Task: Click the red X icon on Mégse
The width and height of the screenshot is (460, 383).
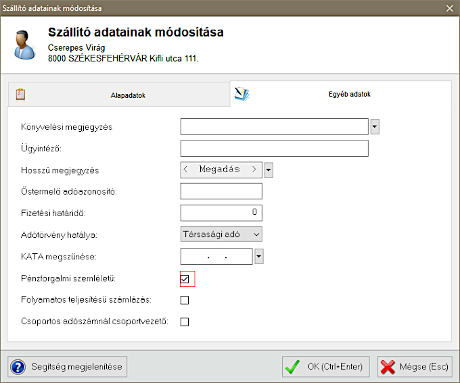Action: [x=388, y=367]
